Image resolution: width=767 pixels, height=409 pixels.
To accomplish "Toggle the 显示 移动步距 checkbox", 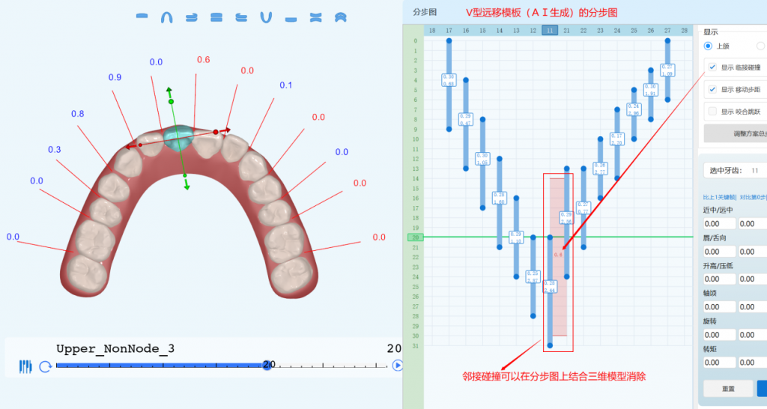I will click(x=712, y=89).
